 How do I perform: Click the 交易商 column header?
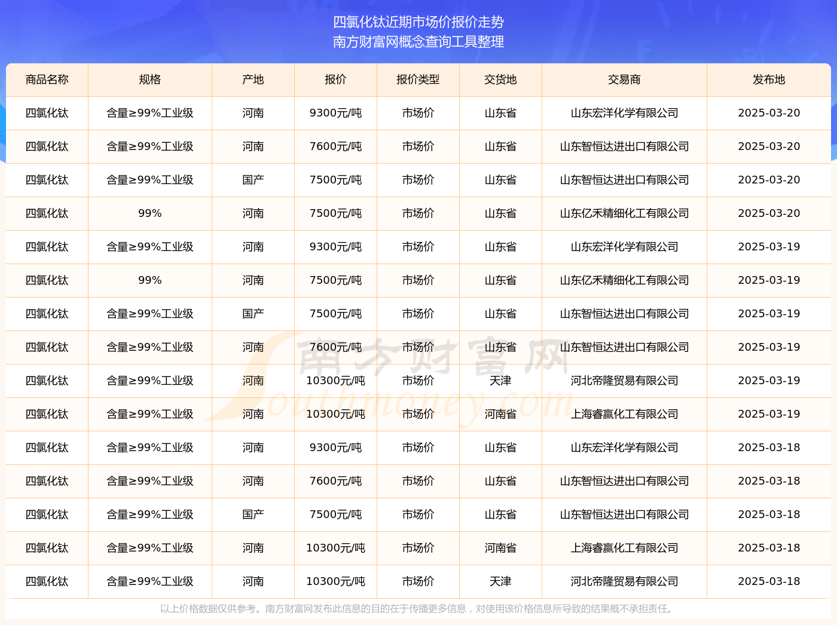(x=624, y=79)
